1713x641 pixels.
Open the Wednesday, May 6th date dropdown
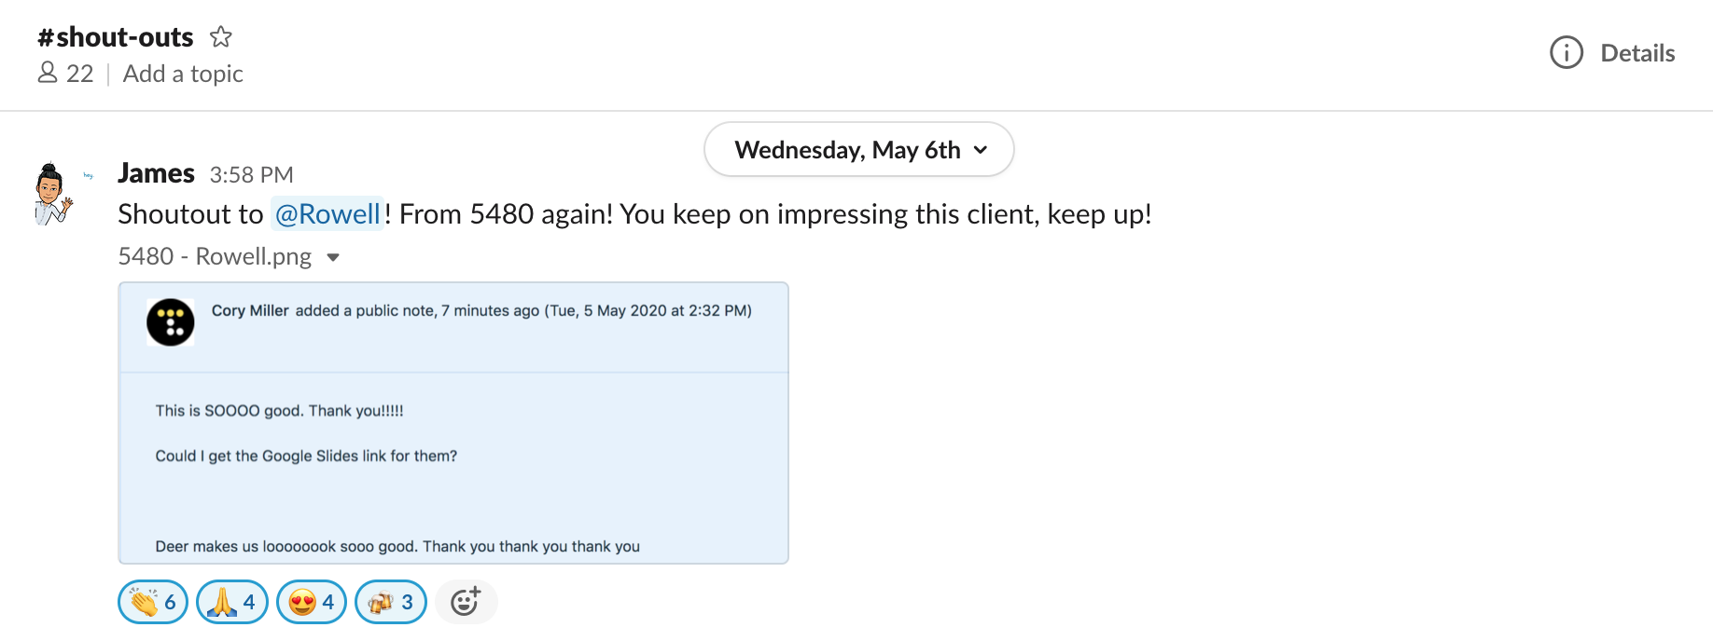point(859,150)
